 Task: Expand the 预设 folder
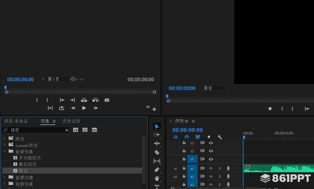[x=4, y=138]
